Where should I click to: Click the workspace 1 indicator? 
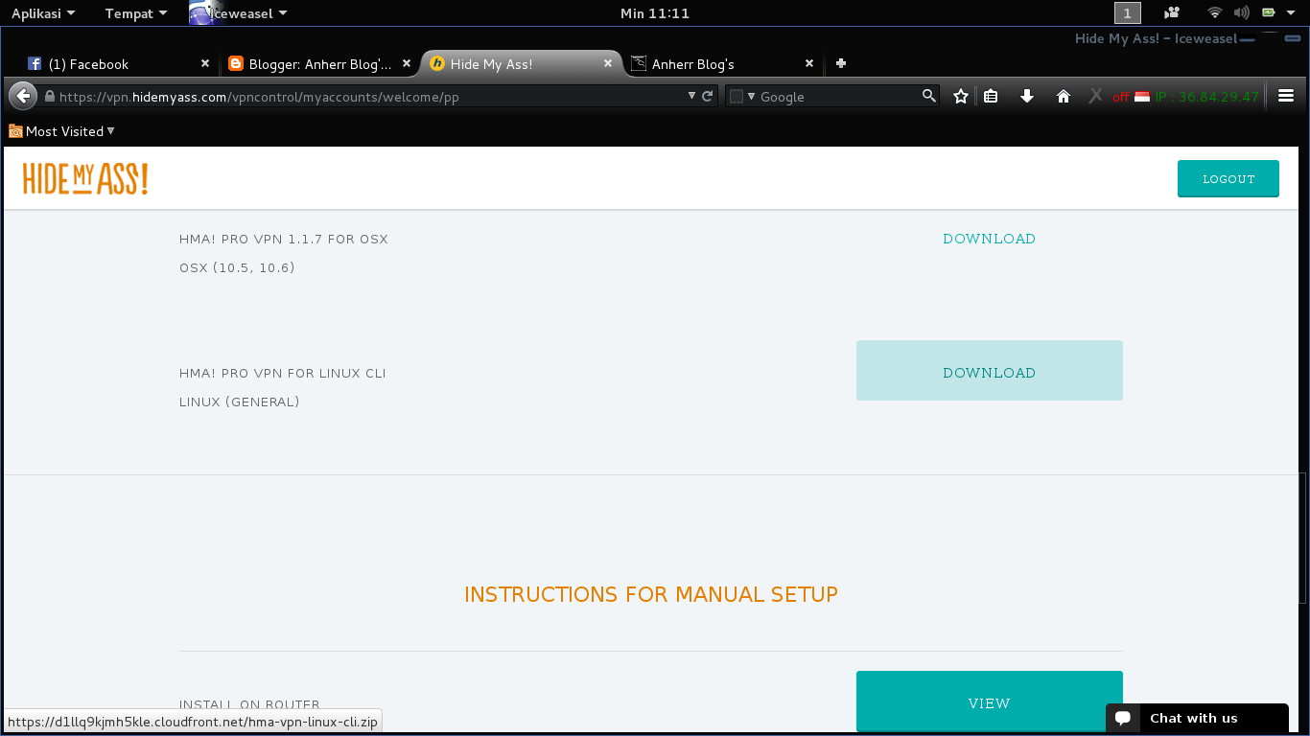coord(1127,13)
